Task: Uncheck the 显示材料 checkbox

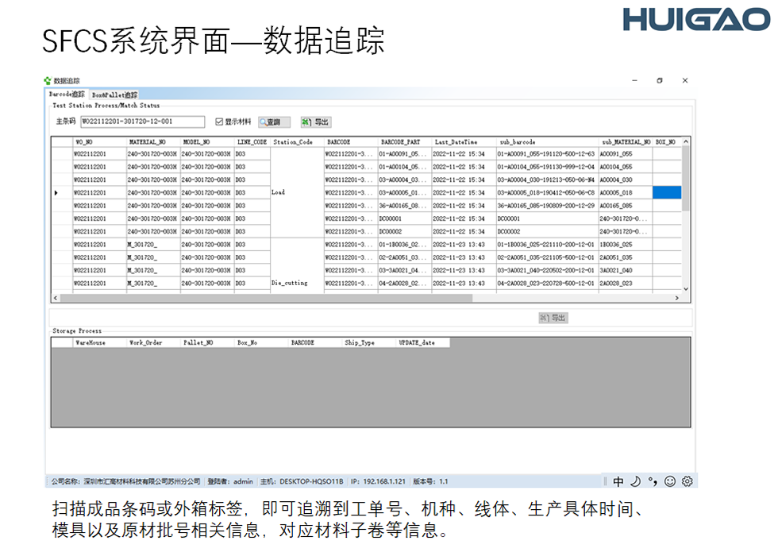Action: 219,122
